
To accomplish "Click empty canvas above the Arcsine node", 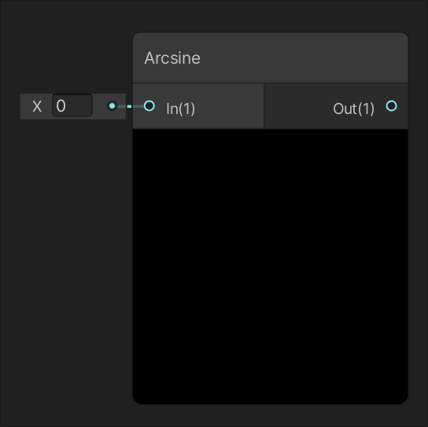I will click(x=270, y=17).
